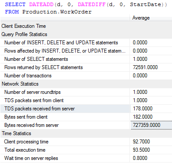Click the 1.0000 server roundtrips value
This screenshot has width=172, height=166.
[x=140, y=92]
